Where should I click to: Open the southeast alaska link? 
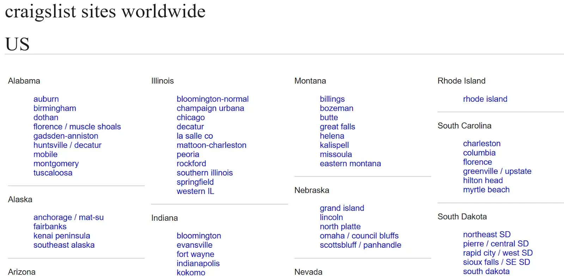(64, 245)
